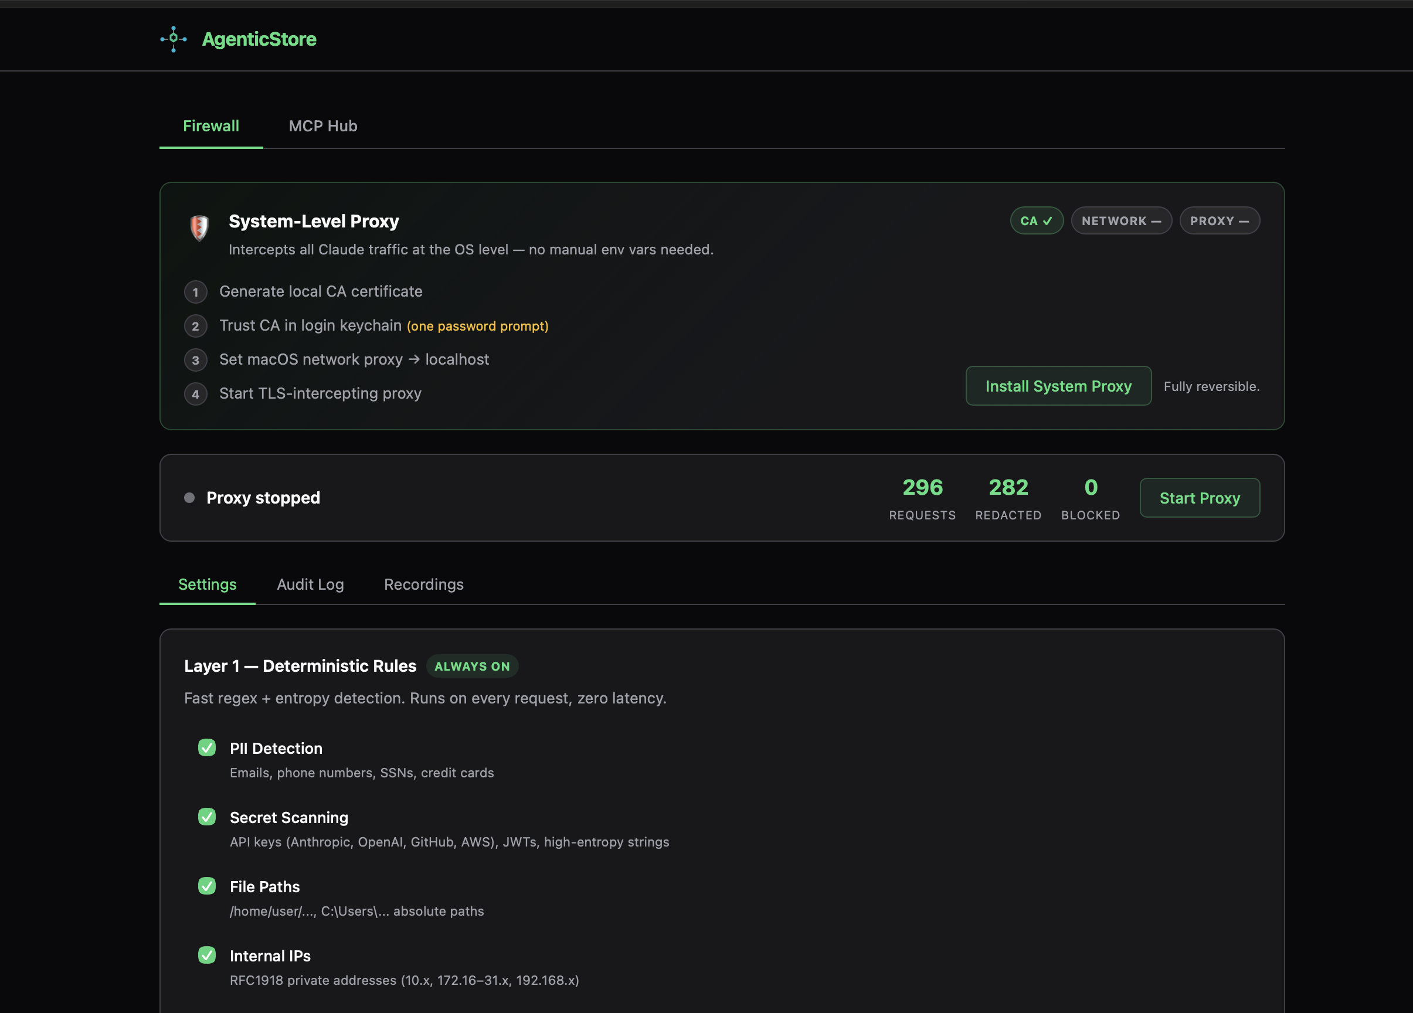Click the step 2 number badge
Image resolution: width=1413 pixels, height=1013 pixels.
pyautogui.click(x=196, y=326)
